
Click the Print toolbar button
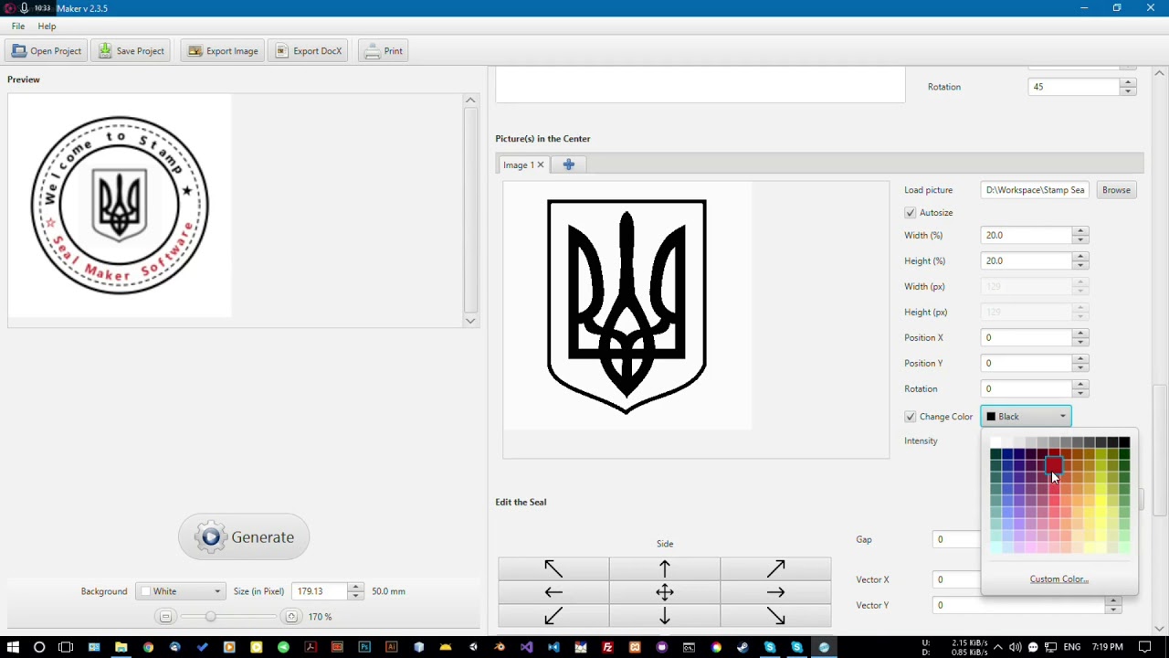(383, 51)
